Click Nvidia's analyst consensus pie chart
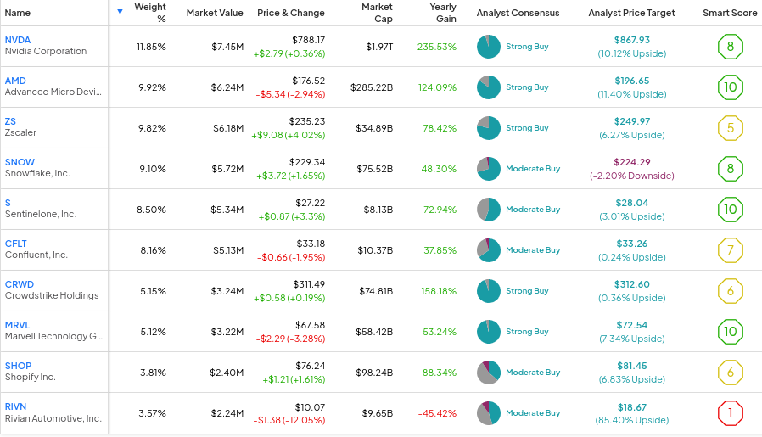 click(x=489, y=47)
